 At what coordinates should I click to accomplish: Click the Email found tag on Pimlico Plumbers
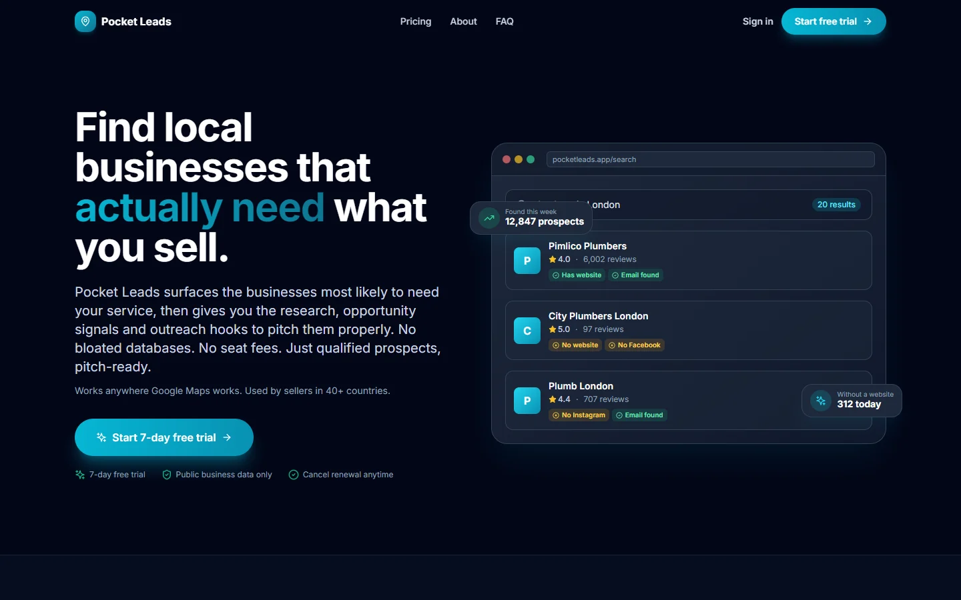pyautogui.click(x=635, y=275)
